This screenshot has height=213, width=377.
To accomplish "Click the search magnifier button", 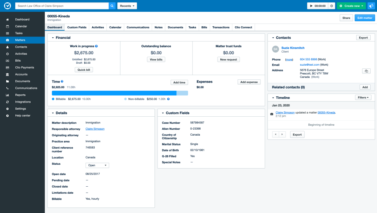I will pos(112,6).
